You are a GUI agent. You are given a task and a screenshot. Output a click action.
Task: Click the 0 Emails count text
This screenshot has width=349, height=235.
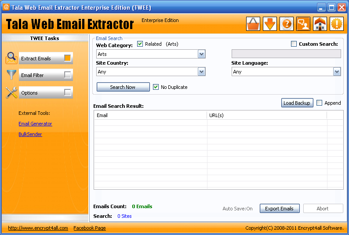(x=142, y=206)
